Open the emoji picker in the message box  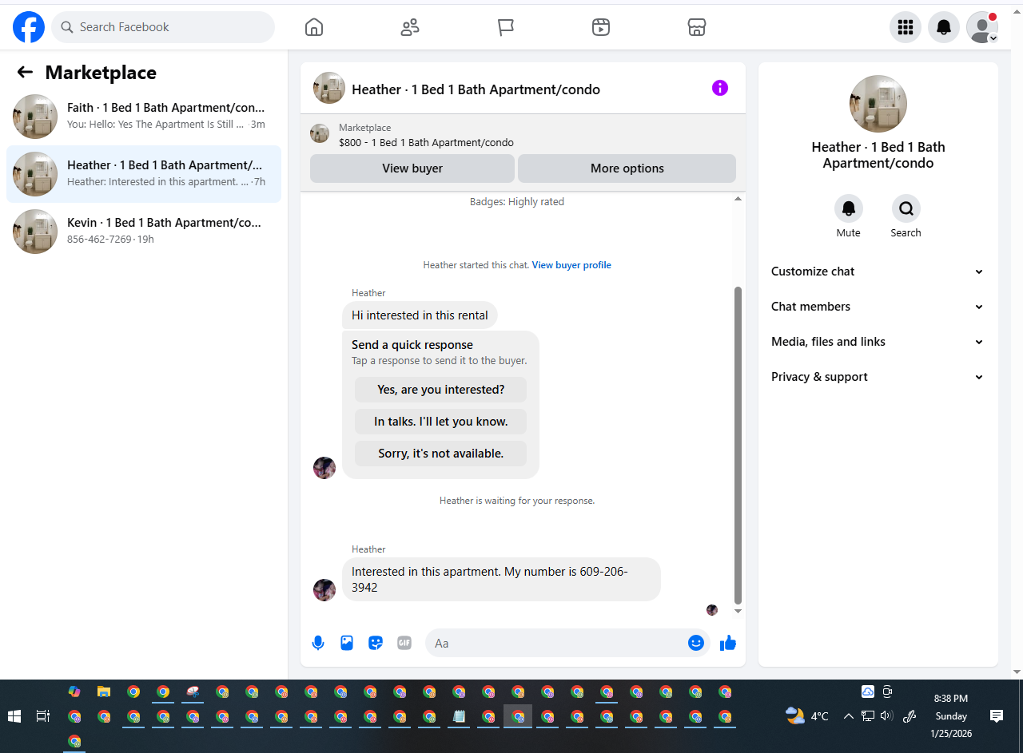696,643
